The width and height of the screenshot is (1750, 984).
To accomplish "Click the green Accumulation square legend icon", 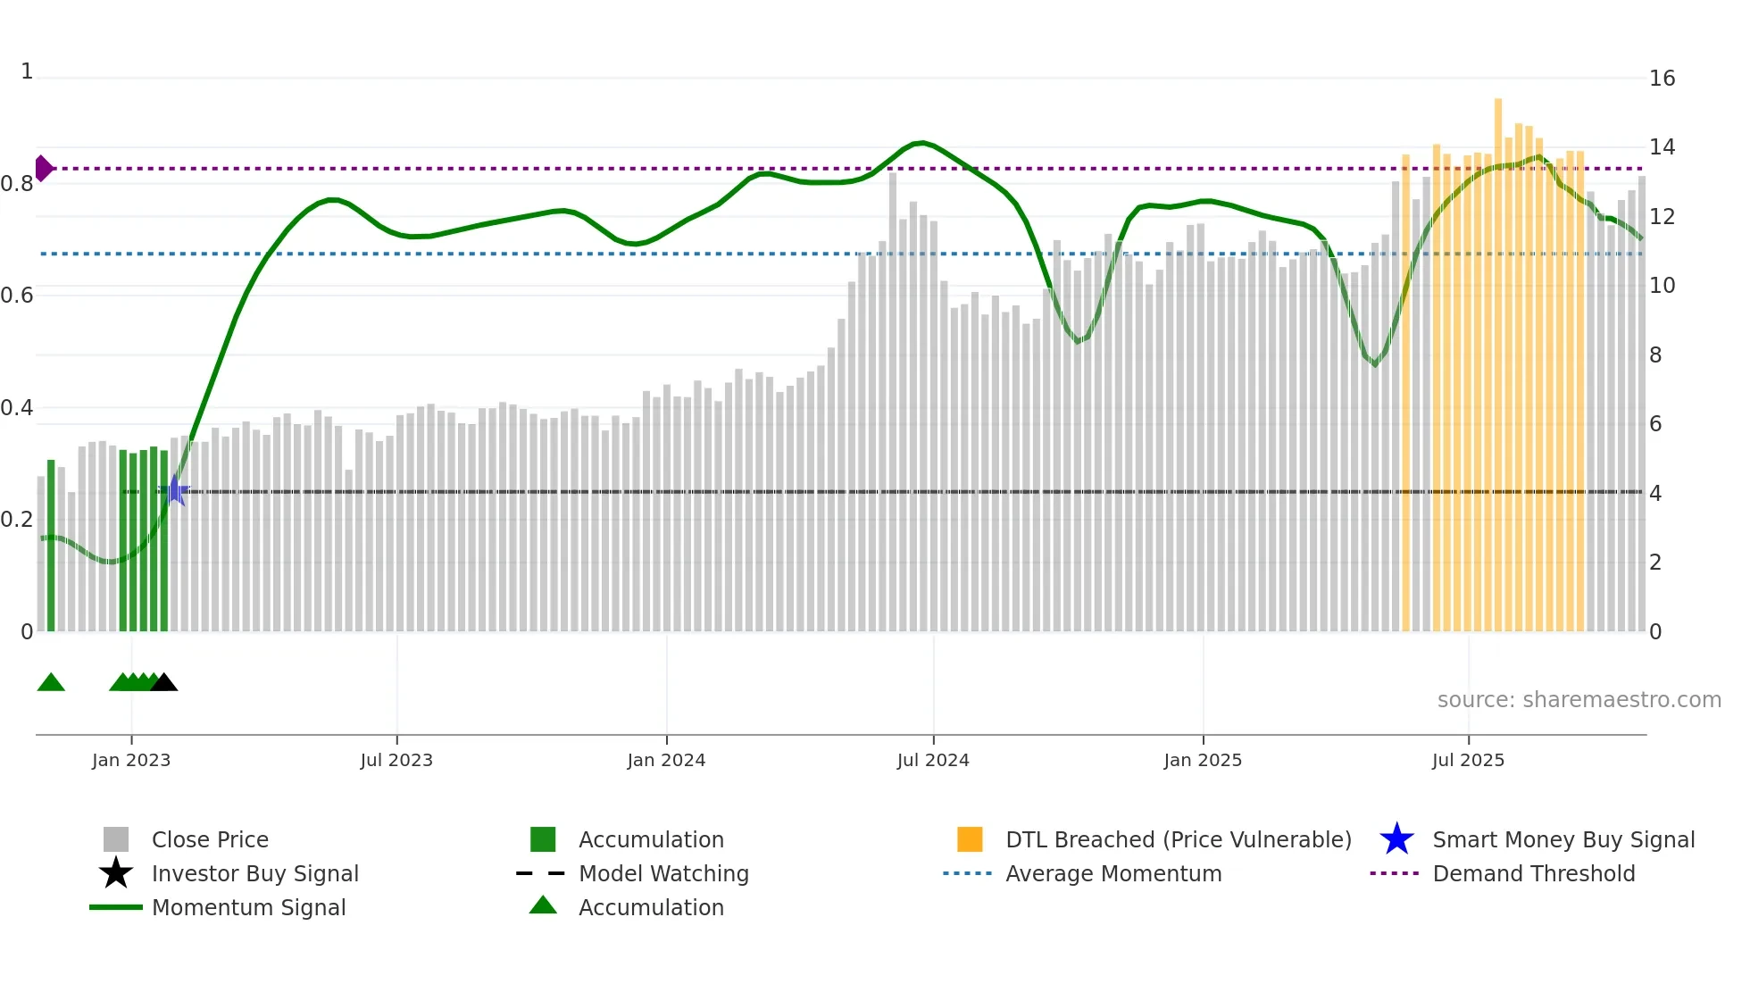I will click(x=543, y=839).
